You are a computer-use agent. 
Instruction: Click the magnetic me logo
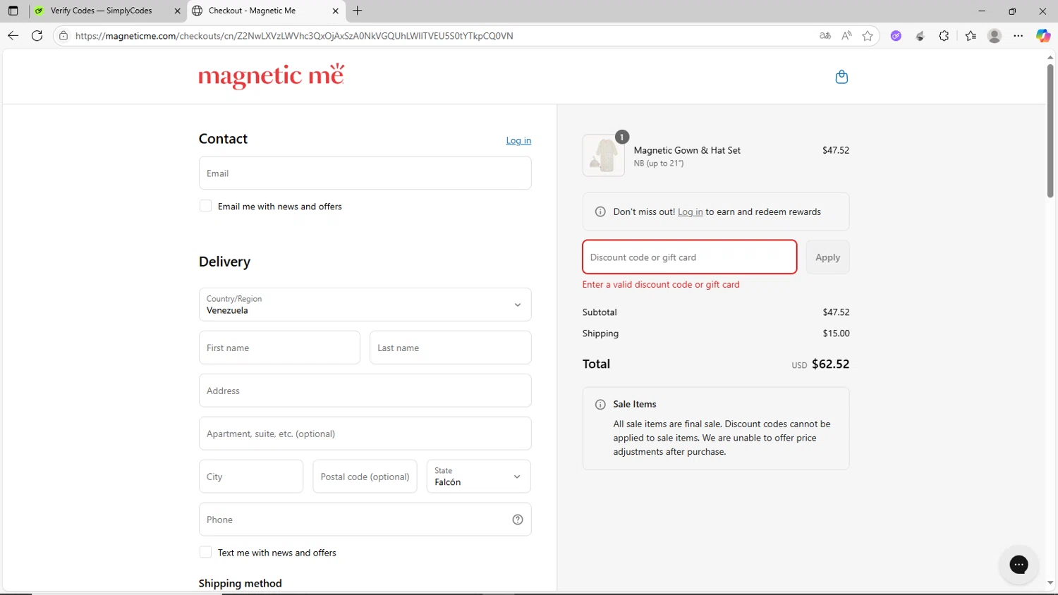272,75
